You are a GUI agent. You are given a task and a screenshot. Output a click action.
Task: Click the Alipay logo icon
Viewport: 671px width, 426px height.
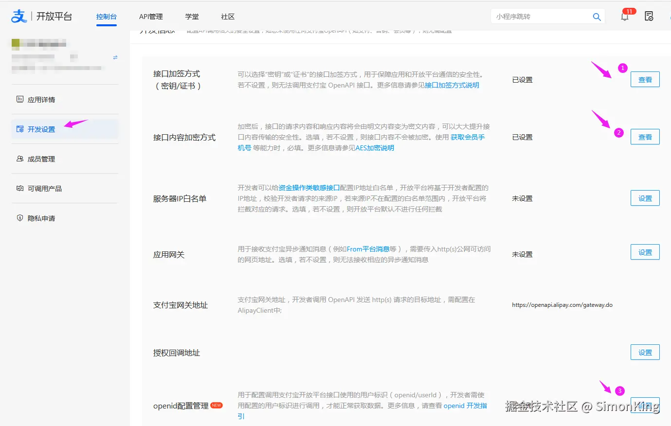18,16
